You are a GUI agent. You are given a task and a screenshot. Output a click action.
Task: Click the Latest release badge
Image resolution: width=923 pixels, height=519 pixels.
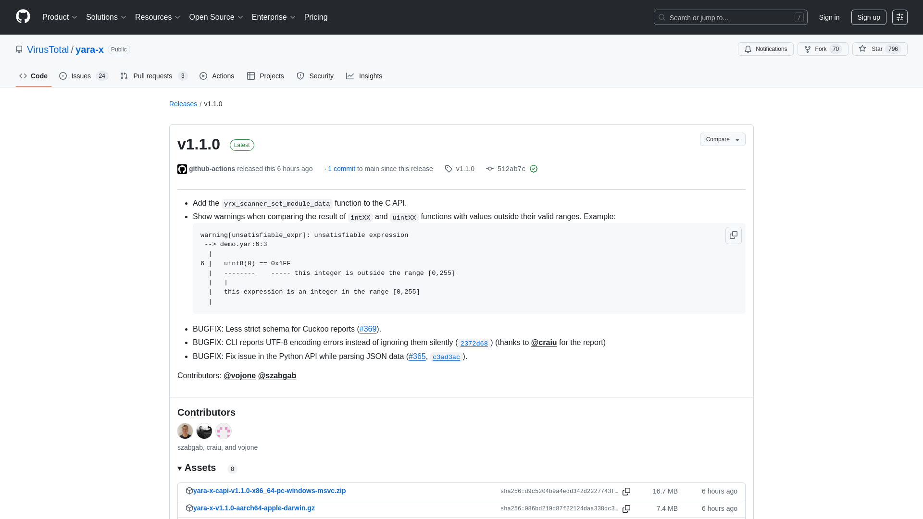coord(242,145)
